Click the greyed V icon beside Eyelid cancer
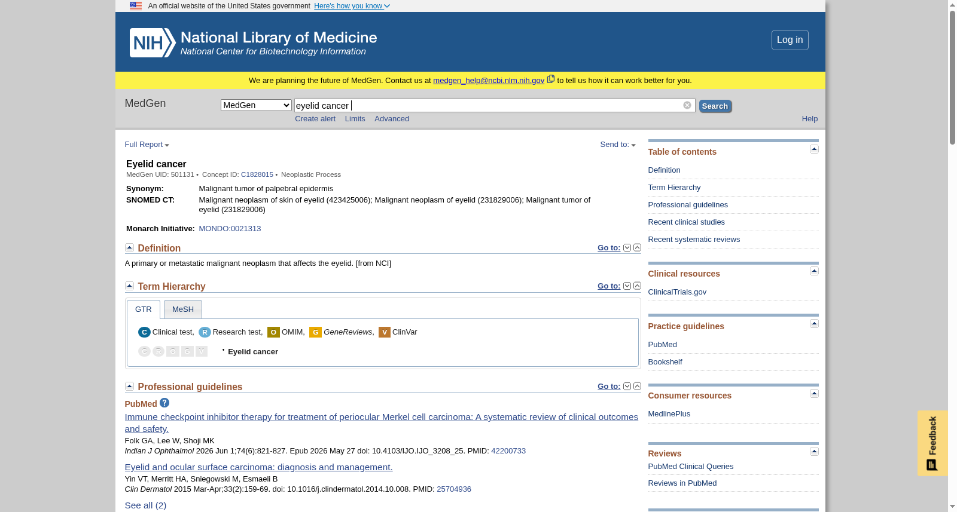This screenshot has height=512, width=957. [x=202, y=351]
